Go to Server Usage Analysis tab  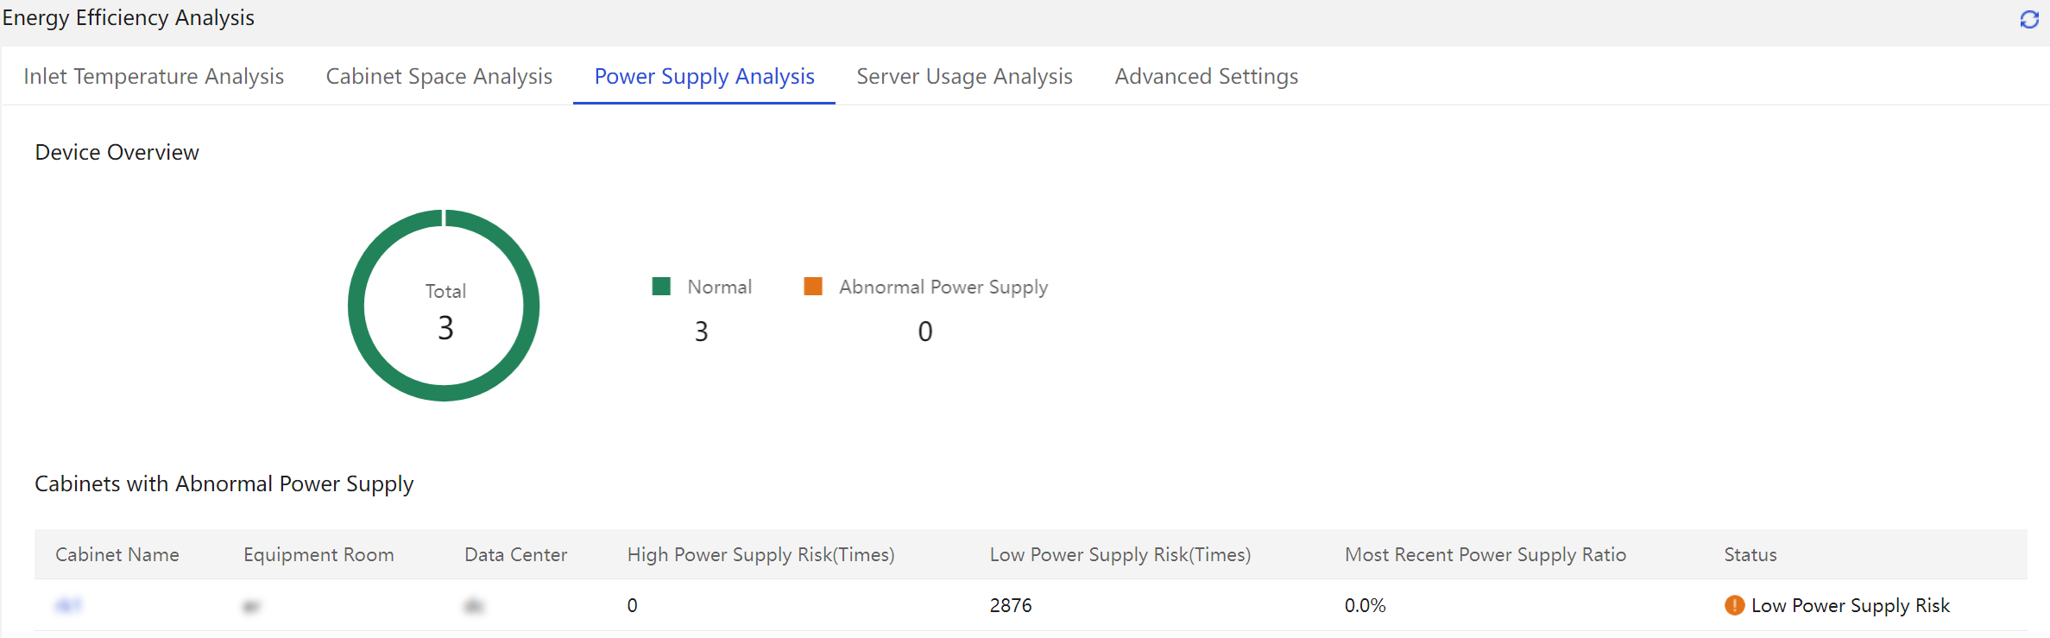tap(964, 76)
